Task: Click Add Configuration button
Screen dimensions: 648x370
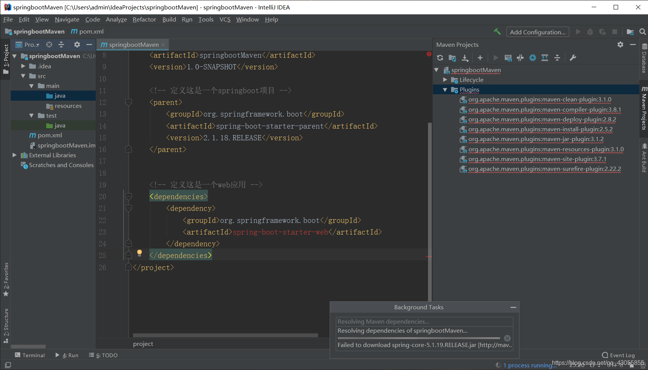Action: point(538,32)
